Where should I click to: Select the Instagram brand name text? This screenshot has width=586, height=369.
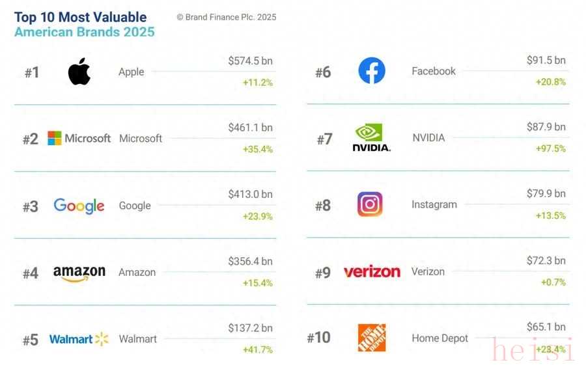(434, 204)
